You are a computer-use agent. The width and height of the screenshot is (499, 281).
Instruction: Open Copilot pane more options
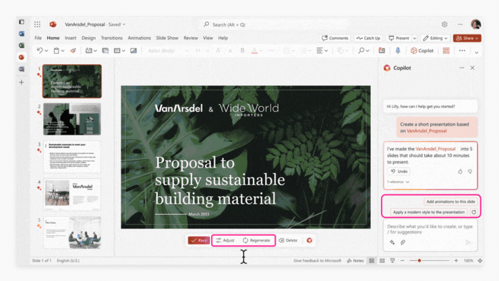coord(462,68)
